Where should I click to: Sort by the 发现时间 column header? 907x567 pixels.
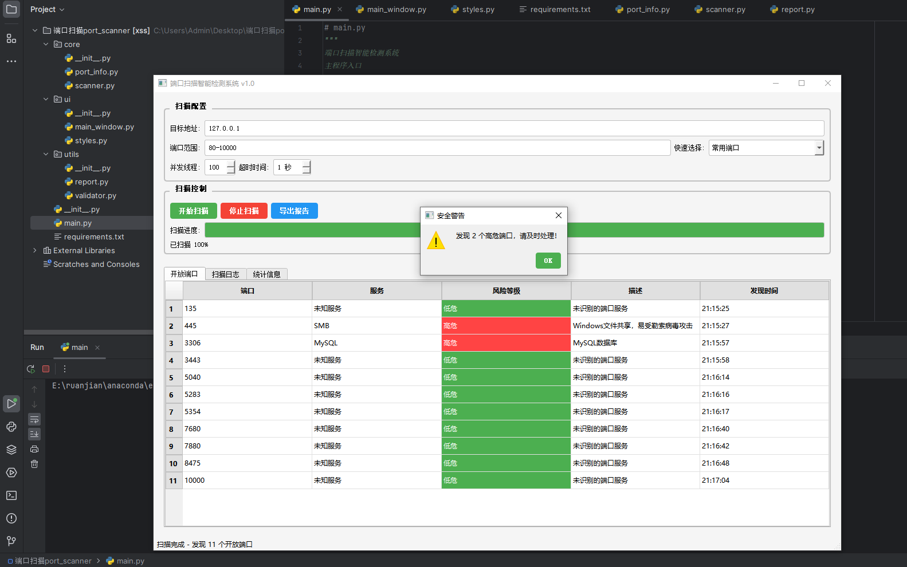point(764,291)
